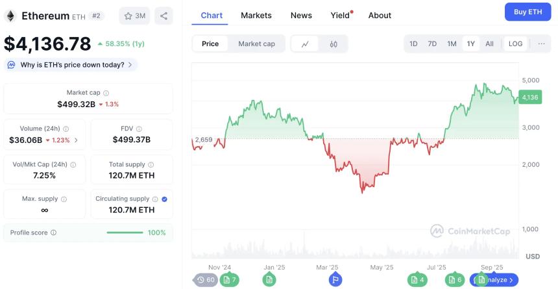Switch to the candlestick chart view

point(334,44)
